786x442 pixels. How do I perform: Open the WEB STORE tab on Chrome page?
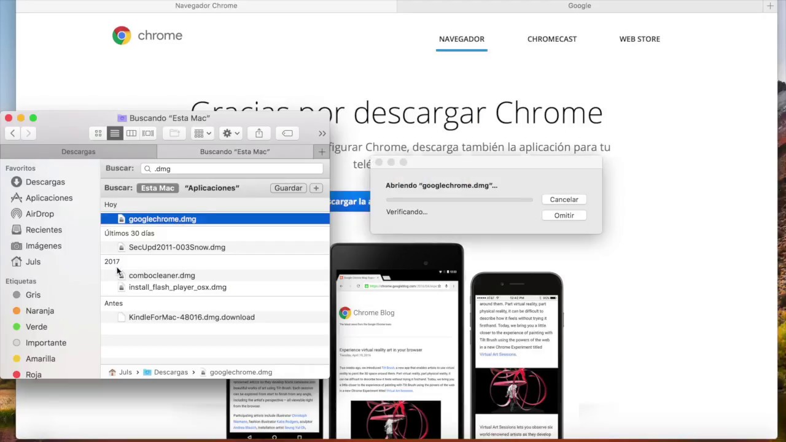click(640, 39)
